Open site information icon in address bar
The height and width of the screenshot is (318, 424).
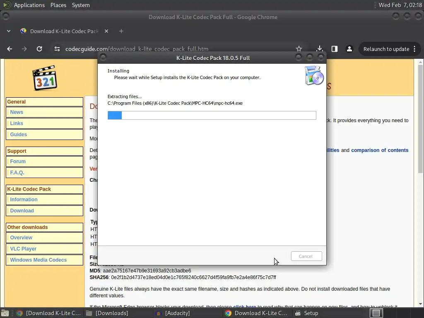pyautogui.click(x=57, y=49)
